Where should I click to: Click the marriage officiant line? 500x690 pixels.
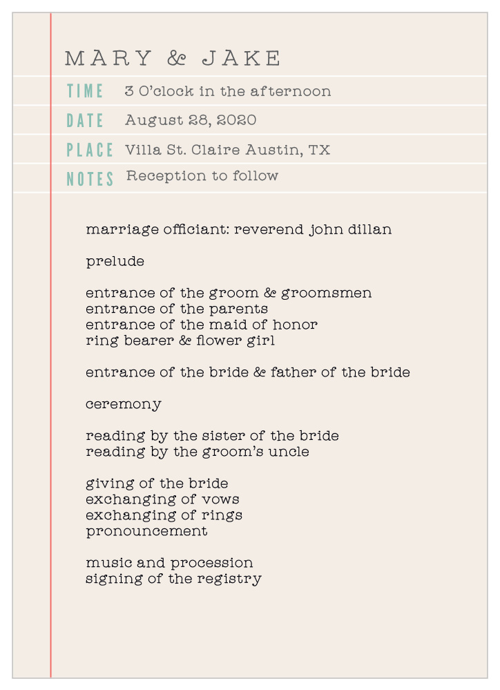(x=238, y=230)
